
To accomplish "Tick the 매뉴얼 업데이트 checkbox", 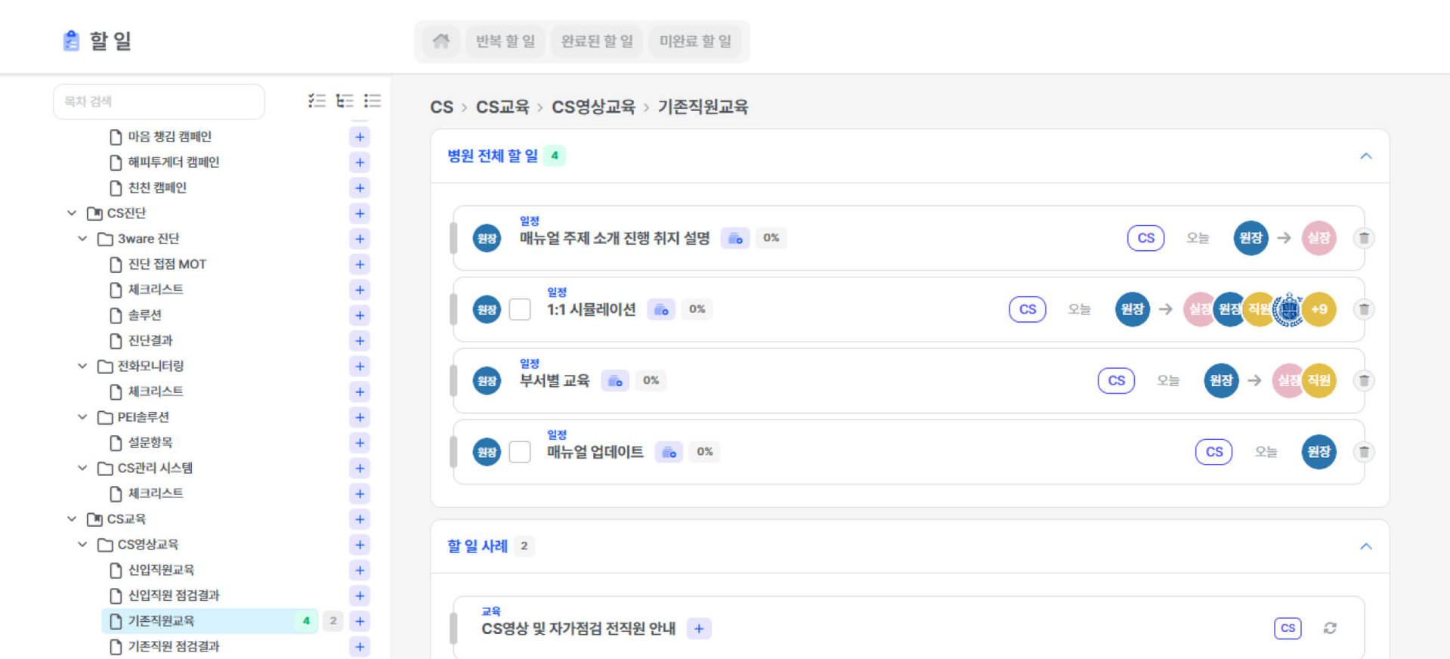I will pyautogui.click(x=520, y=452).
